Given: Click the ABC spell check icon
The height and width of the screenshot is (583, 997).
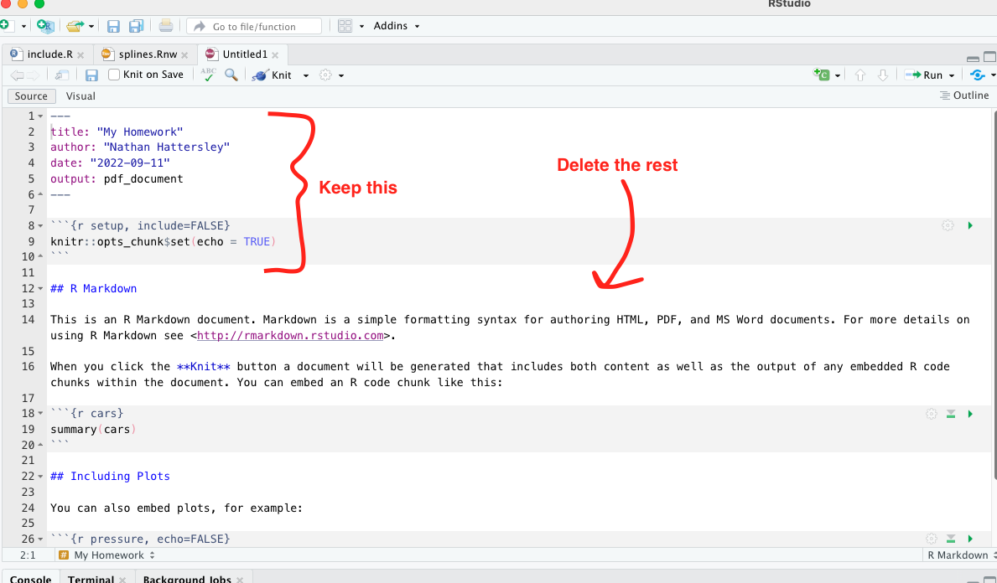Looking at the screenshot, I should click(208, 75).
